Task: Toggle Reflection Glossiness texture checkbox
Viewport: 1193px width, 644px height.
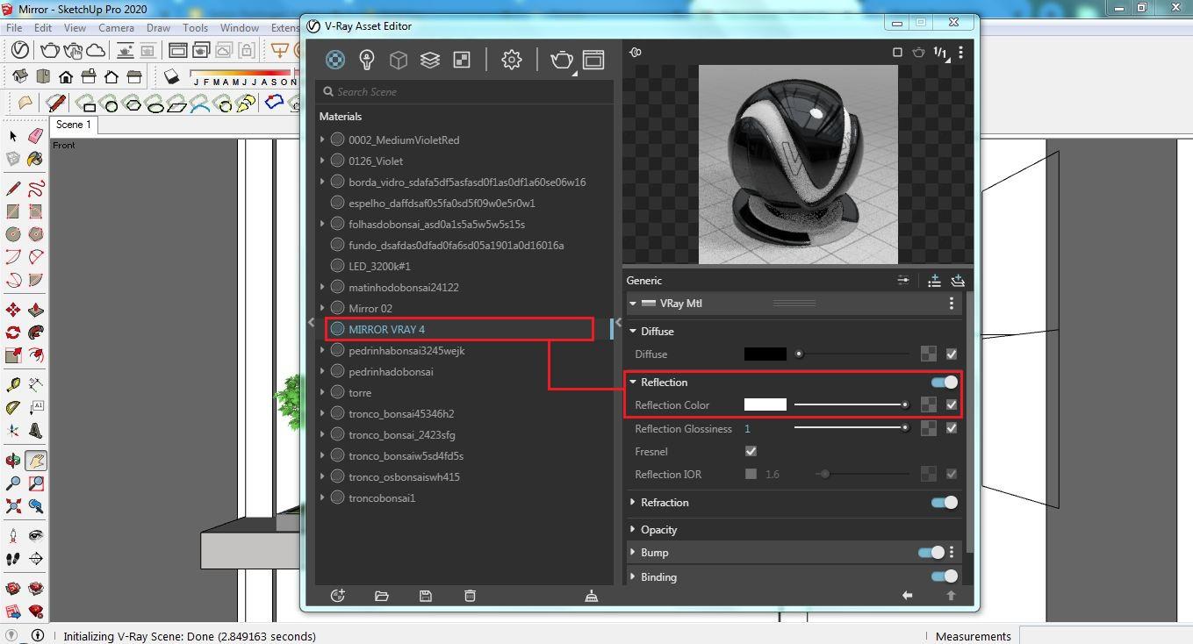Action: (952, 428)
